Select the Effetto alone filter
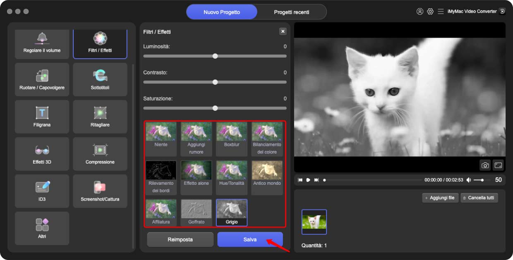This screenshot has height=260, width=513. (x=196, y=178)
